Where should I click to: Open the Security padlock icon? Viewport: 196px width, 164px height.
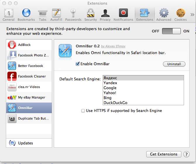pyautogui.click(x=90, y=13)
